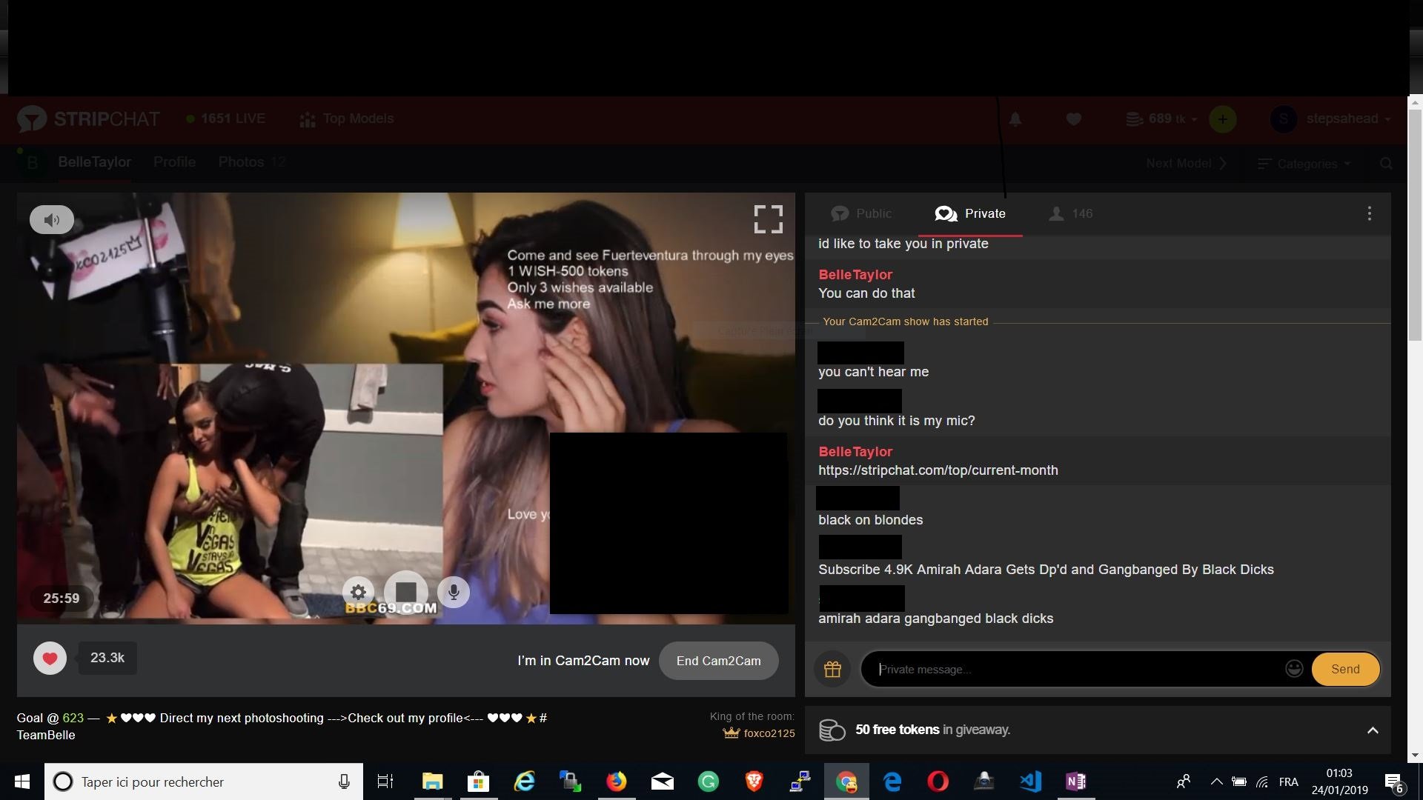Open Task View from taskbar

pyautogui.click(x=385, y=781)
